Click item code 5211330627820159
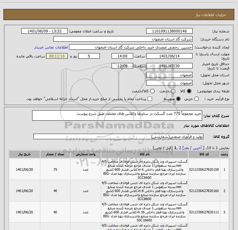The image size is (238, 230). pos(204,169)
